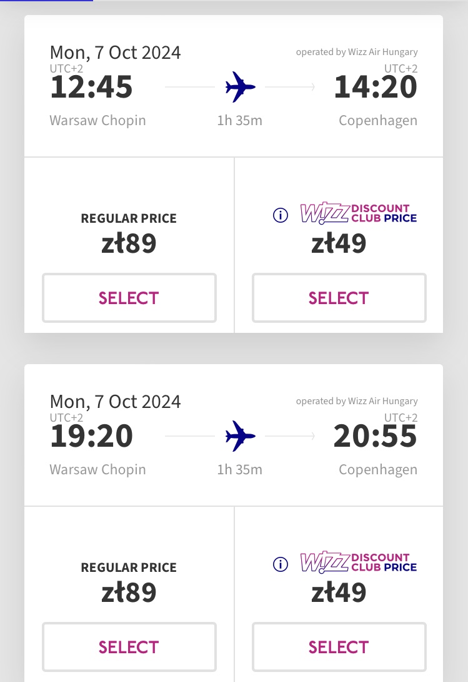
Task: Click the 20:55 arrival time
Action: [376, 436]
